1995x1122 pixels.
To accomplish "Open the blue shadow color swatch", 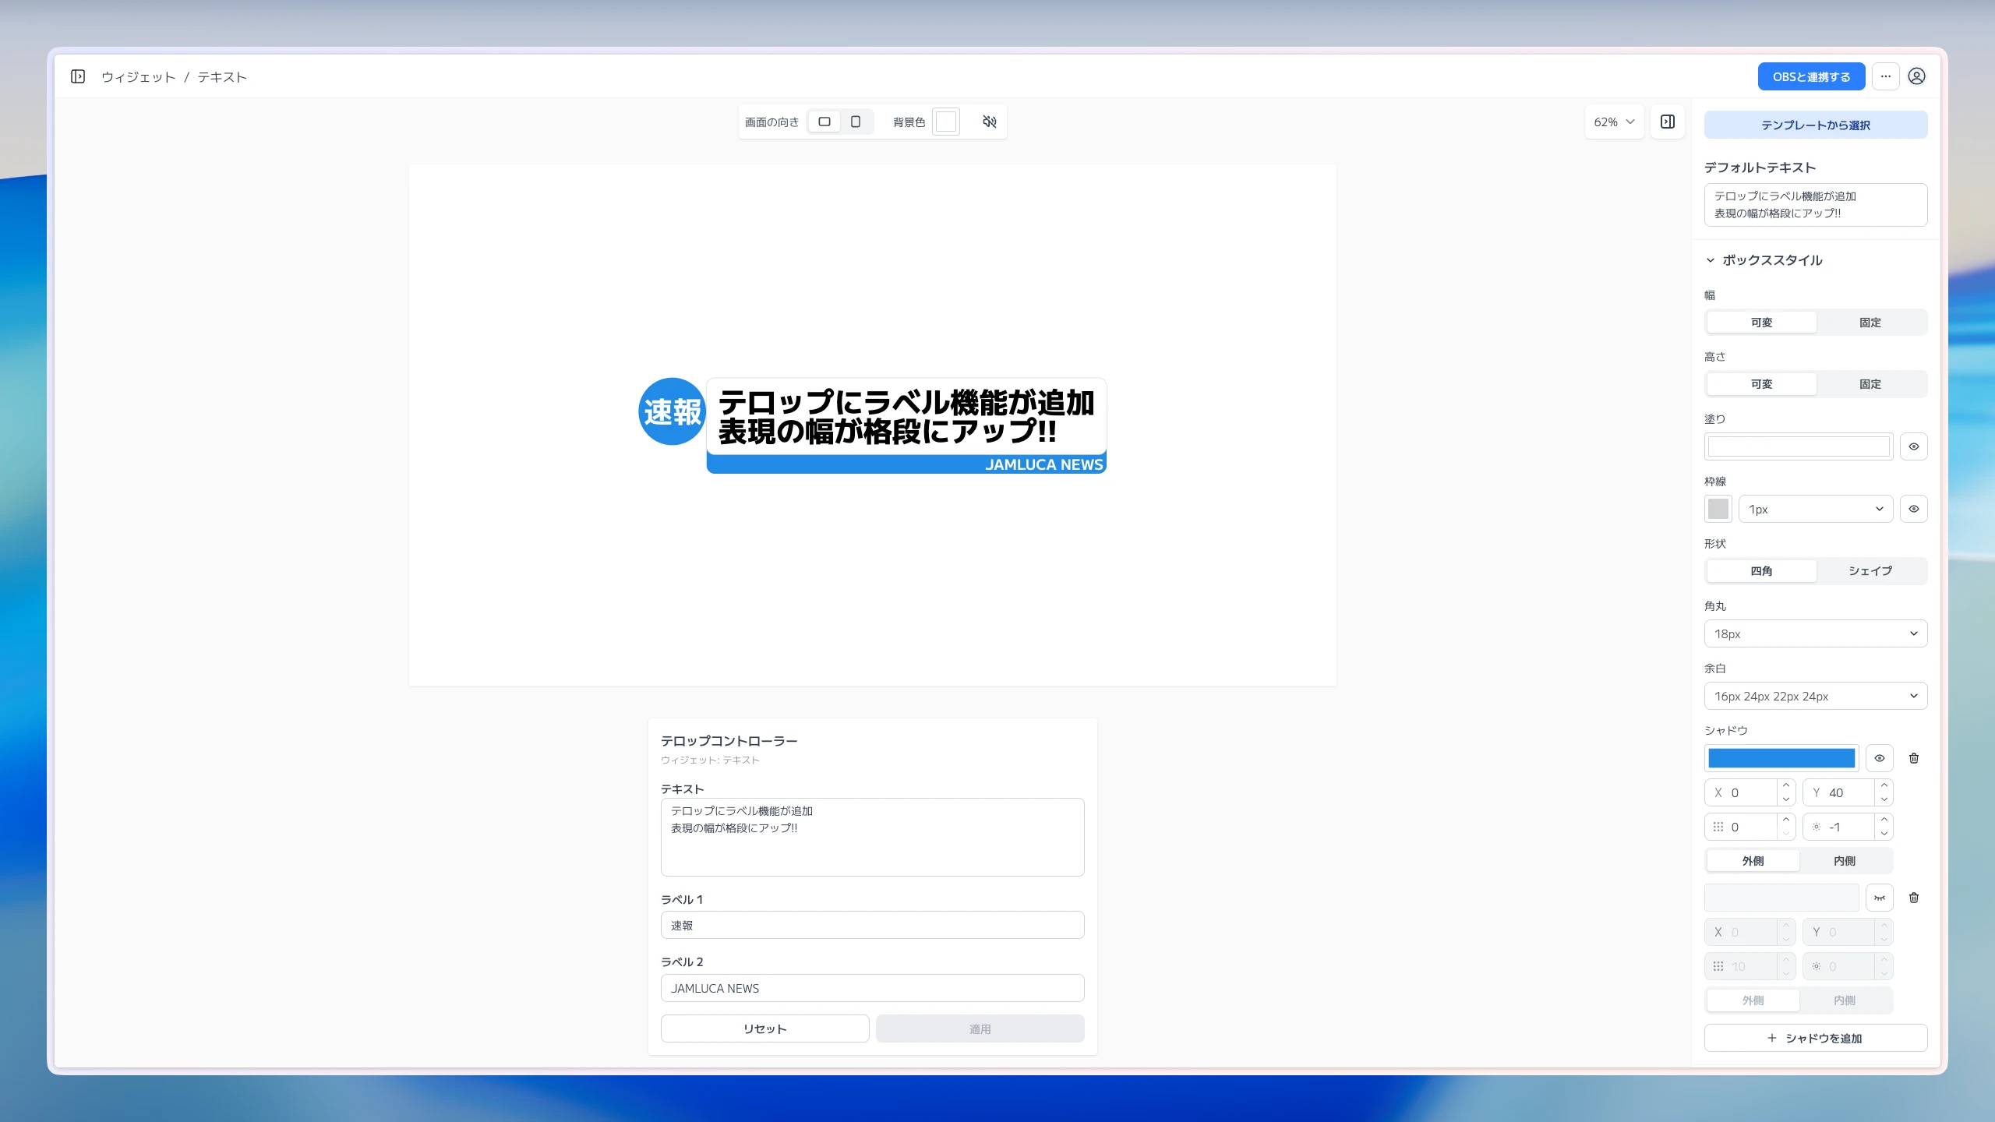I will (1781, 758).
